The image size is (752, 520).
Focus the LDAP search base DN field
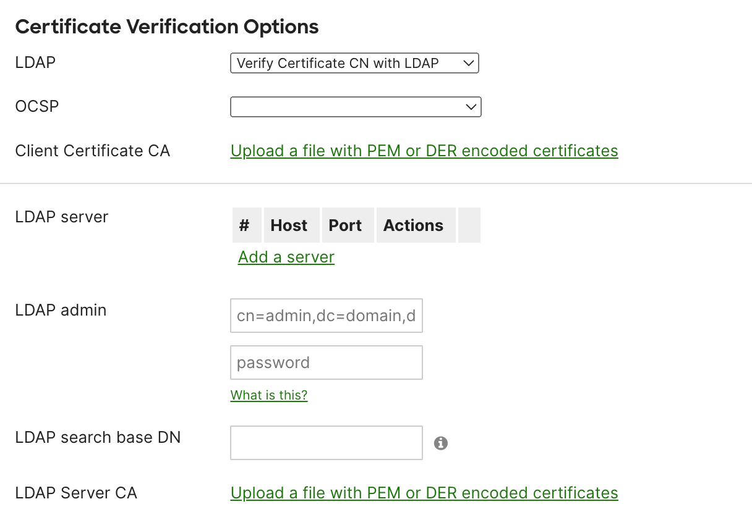pos(327,443)
